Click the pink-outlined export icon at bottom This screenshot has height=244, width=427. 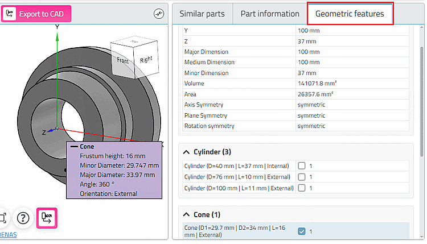tap(46, 217)
